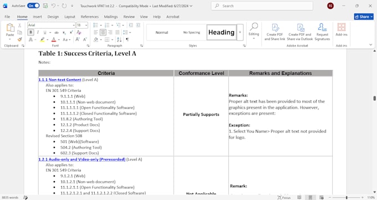Click the text highlight color yellow swatch
Viewport: 377px width, 200px height.
pyautogui.click(x=42, y=39)
